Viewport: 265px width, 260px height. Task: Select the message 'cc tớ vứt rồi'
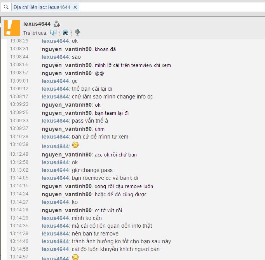(x=108, y=211)
